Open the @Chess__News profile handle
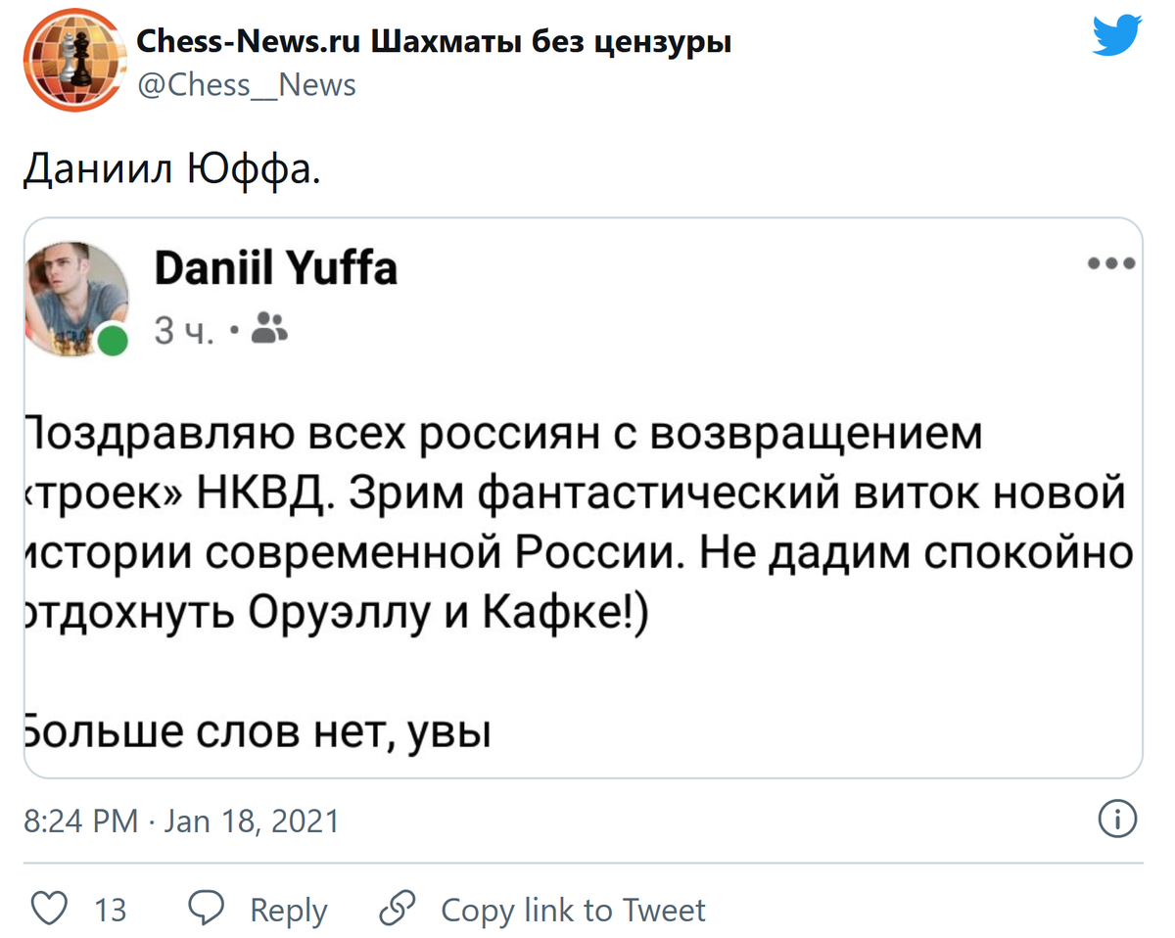 click(x=246, y=85)
